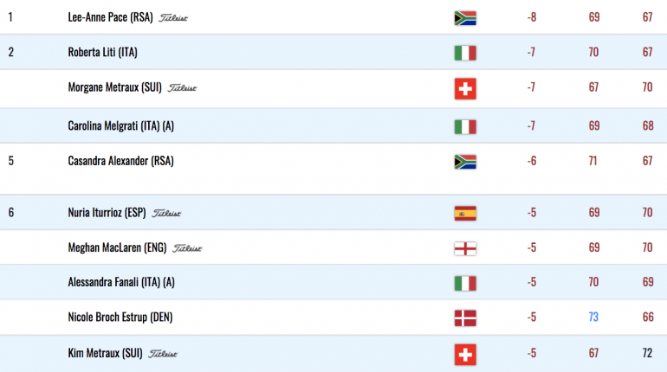Click Italian flag in Alessandra Fanali row
Screen dimensions: 667x372
(x=465, y=283)
